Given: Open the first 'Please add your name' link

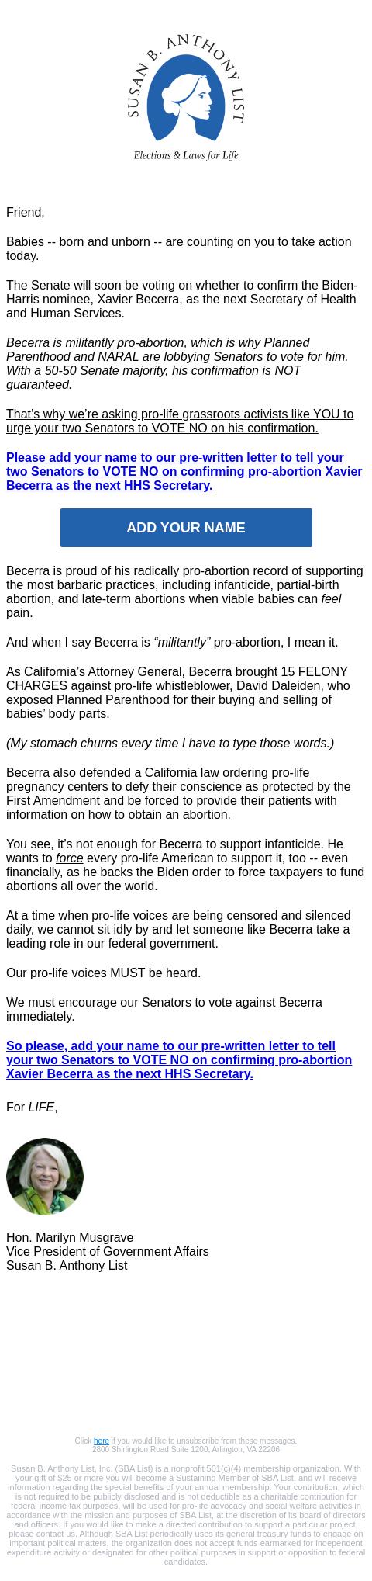Looking at the screenshot, I should (184, 471).
